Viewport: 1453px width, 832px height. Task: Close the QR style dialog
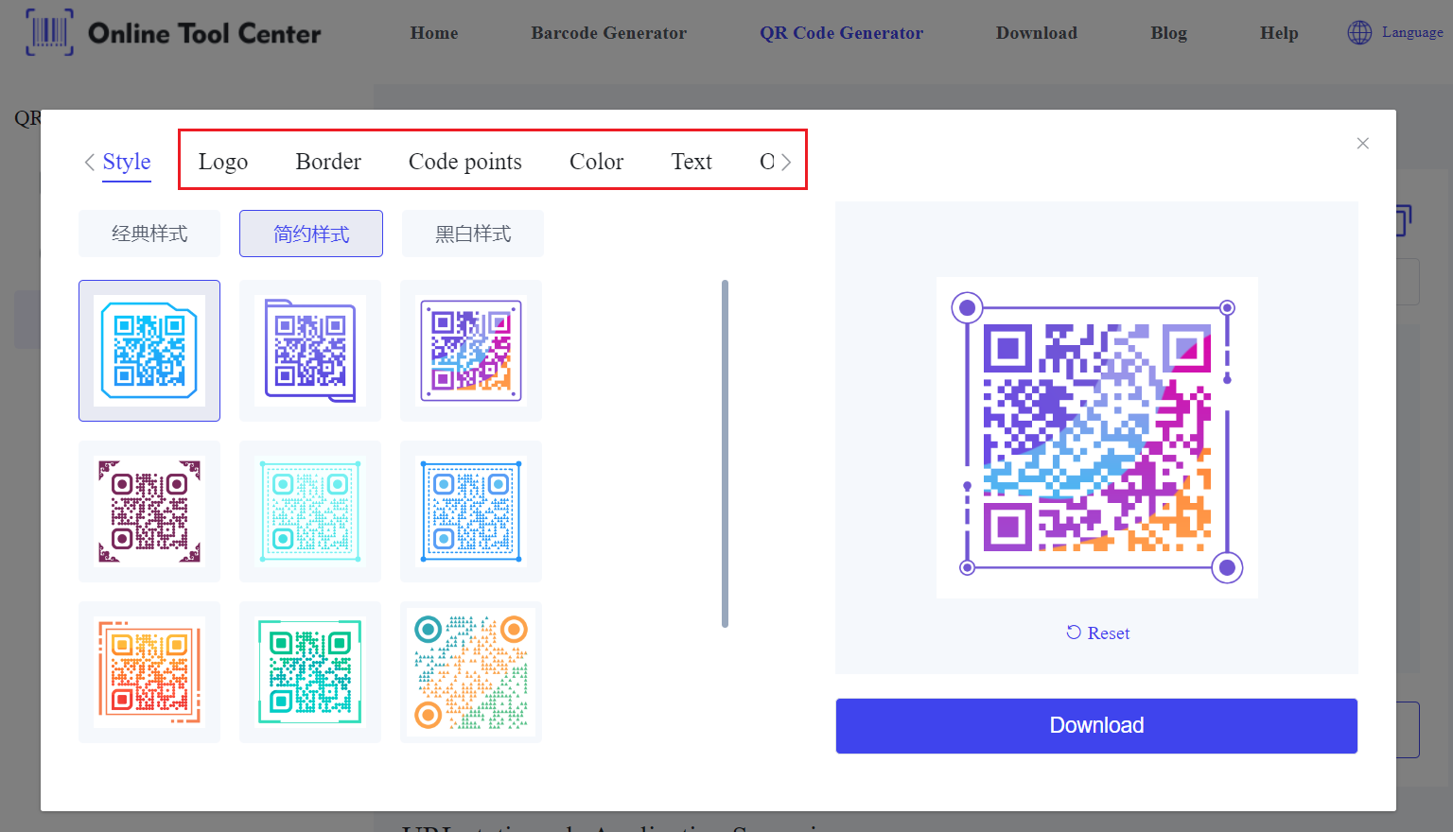1362,144
